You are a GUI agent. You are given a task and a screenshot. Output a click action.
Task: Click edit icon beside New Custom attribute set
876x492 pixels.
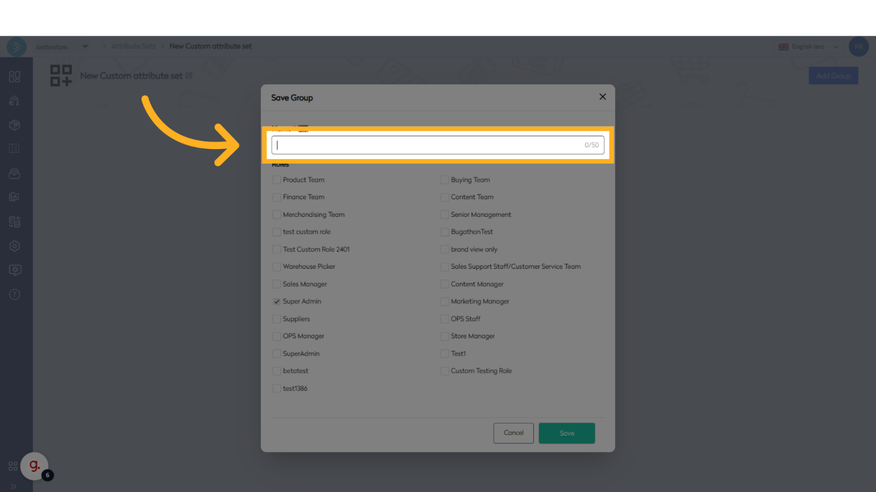point(189,76)
